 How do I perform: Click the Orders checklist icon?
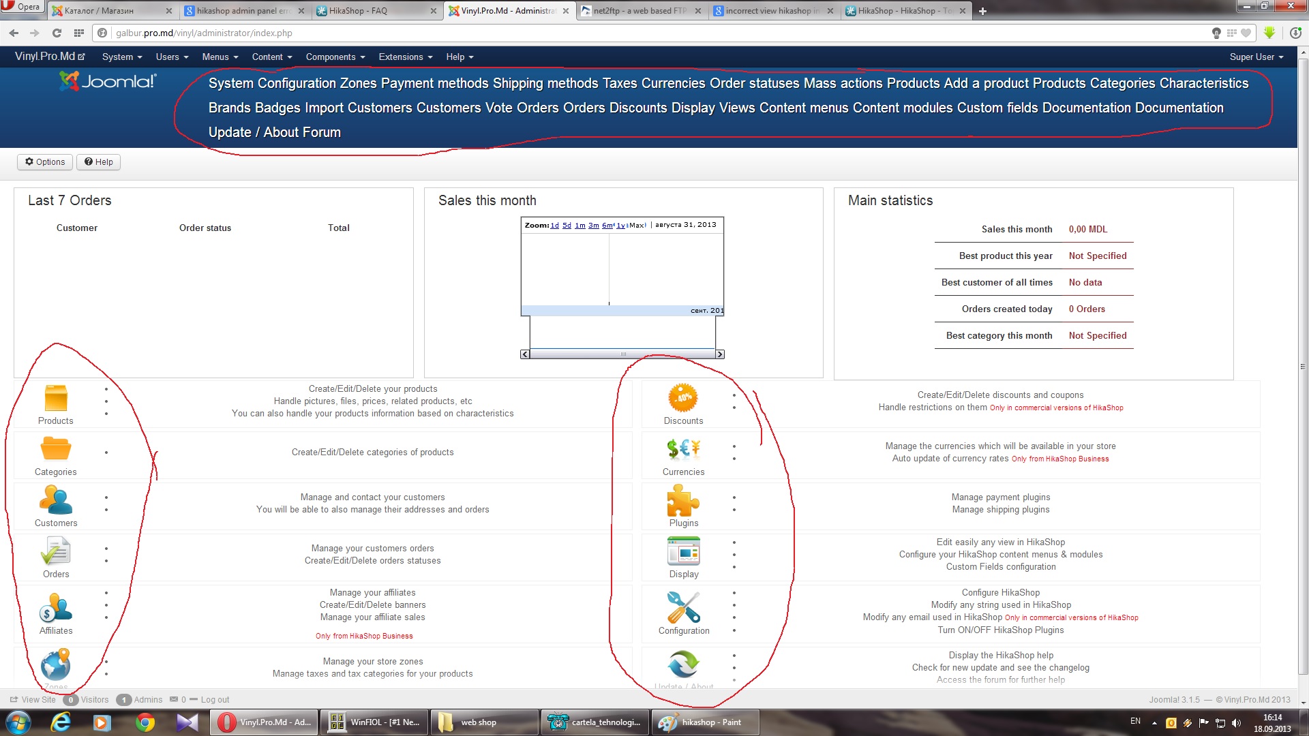click(56, 551)
